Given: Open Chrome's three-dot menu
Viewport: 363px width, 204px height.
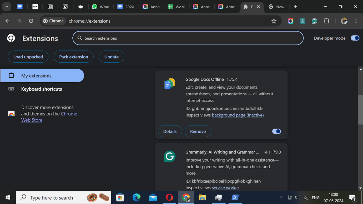Looking at the screenshot, I should [356, 21].
